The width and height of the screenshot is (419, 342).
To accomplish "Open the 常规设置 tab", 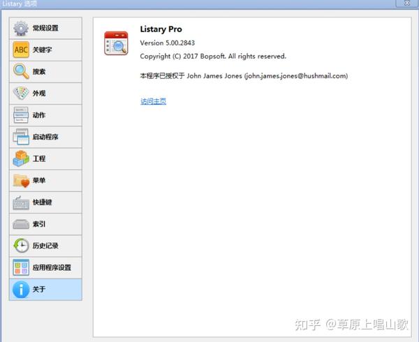I will click(45, 28).
